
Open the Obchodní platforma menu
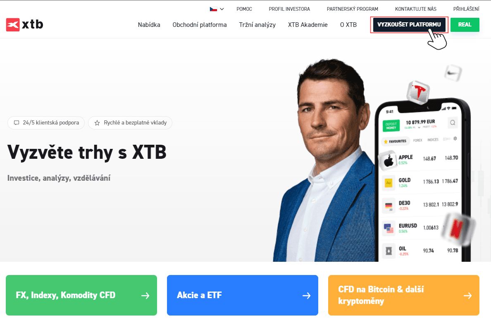point(200,25)
